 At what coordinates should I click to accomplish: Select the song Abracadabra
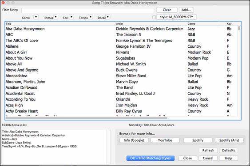coord(16,75)
